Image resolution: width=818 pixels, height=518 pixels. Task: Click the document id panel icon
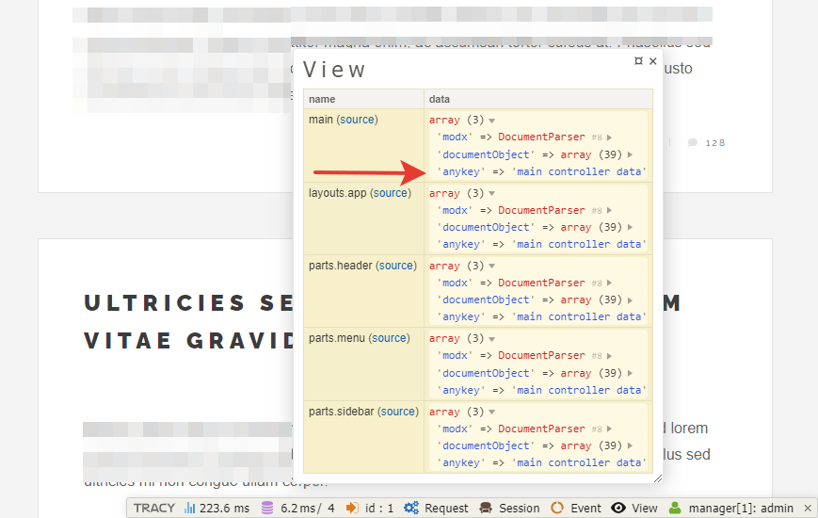coord(352,508)
